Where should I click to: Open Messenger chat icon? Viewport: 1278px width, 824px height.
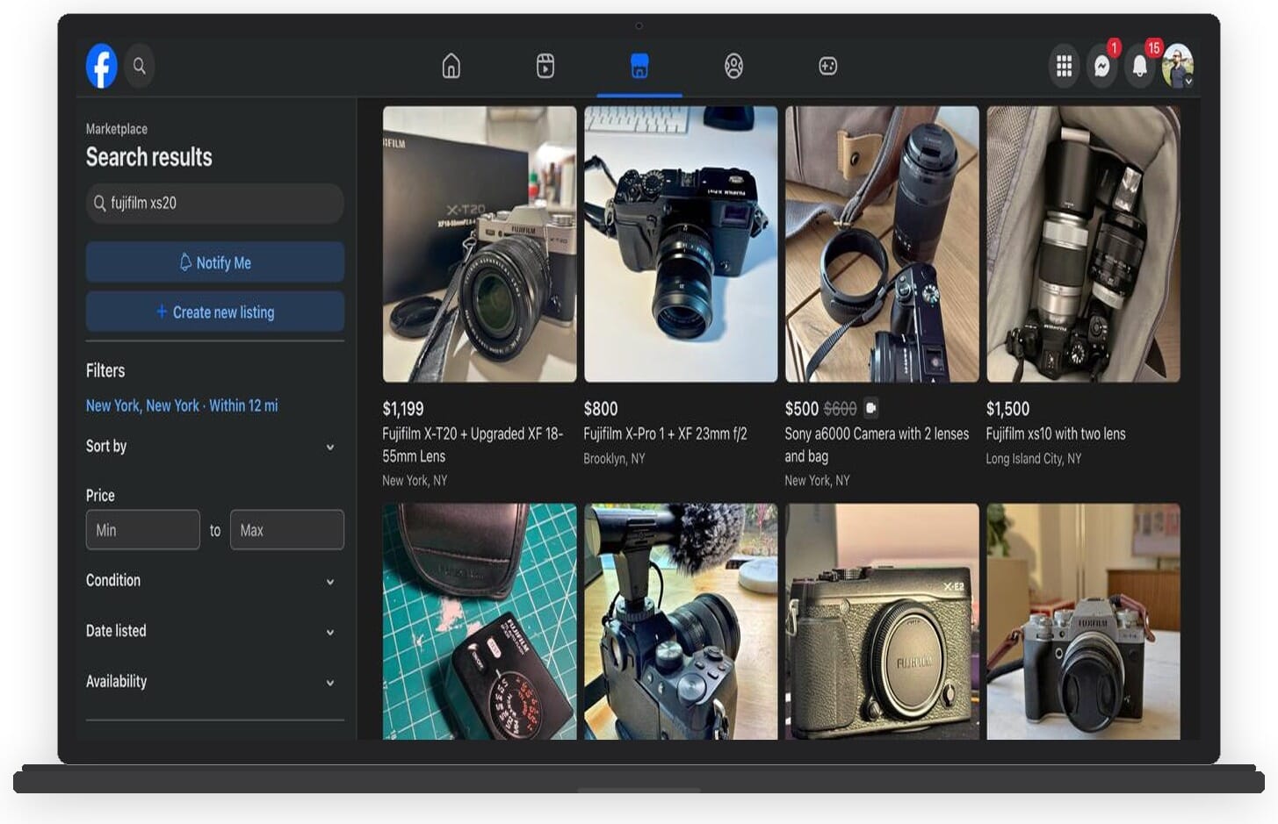point(1101,67)
